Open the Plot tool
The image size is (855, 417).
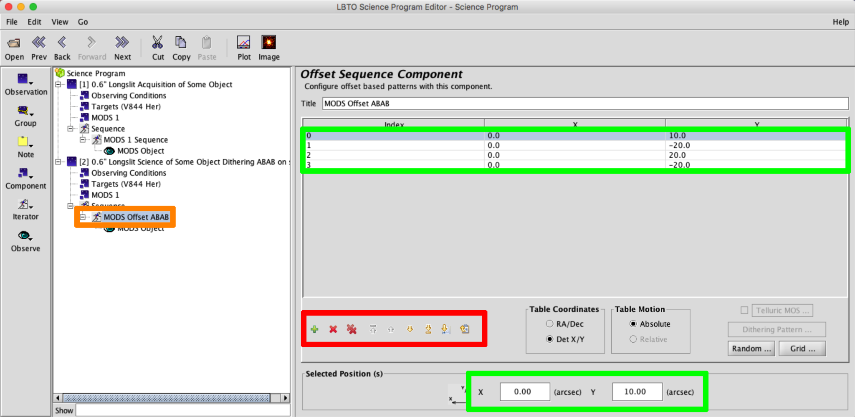pyautogui.click(x=244, y=43)
